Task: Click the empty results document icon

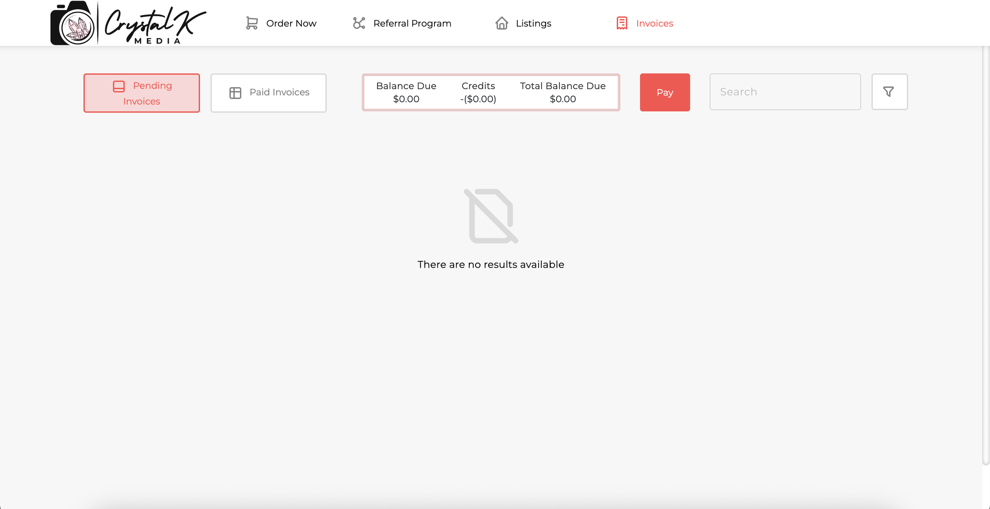Action: [491, 216]
